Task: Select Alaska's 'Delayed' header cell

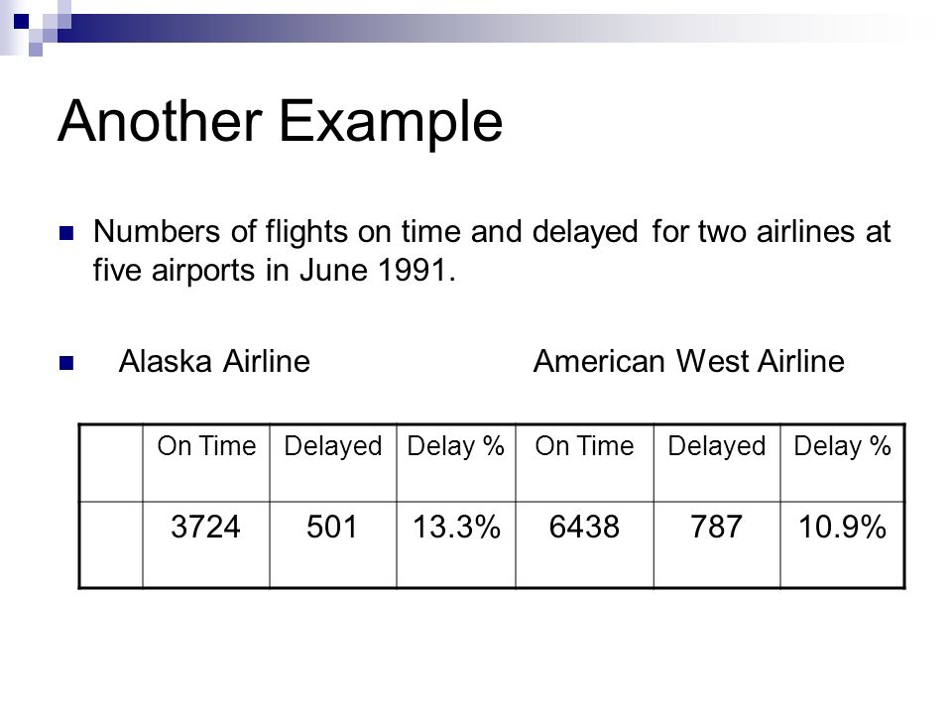Action: (x=333, y=463)
